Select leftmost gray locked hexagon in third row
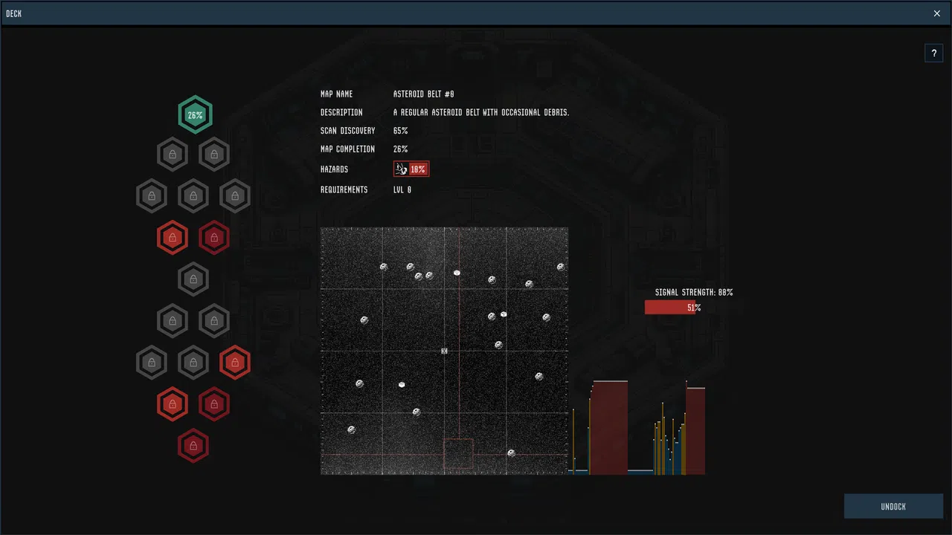The image size is (952, 535). (x=152, y=196)
